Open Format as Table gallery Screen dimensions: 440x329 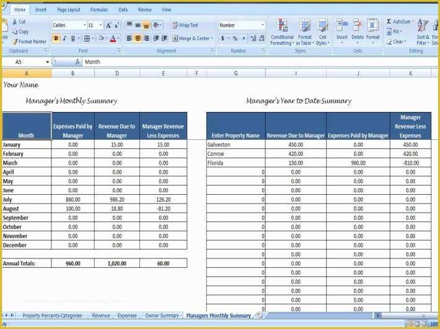click(305, 32)
